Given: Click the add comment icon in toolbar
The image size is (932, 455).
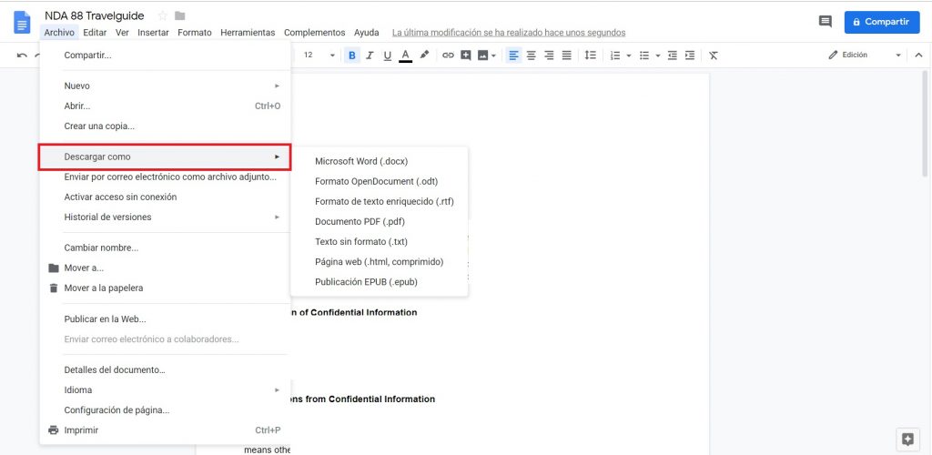Looking at the screenshot, I should 466,56.
